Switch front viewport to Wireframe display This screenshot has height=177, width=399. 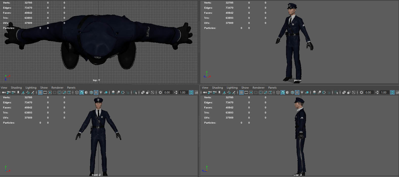tap(77, 92)
